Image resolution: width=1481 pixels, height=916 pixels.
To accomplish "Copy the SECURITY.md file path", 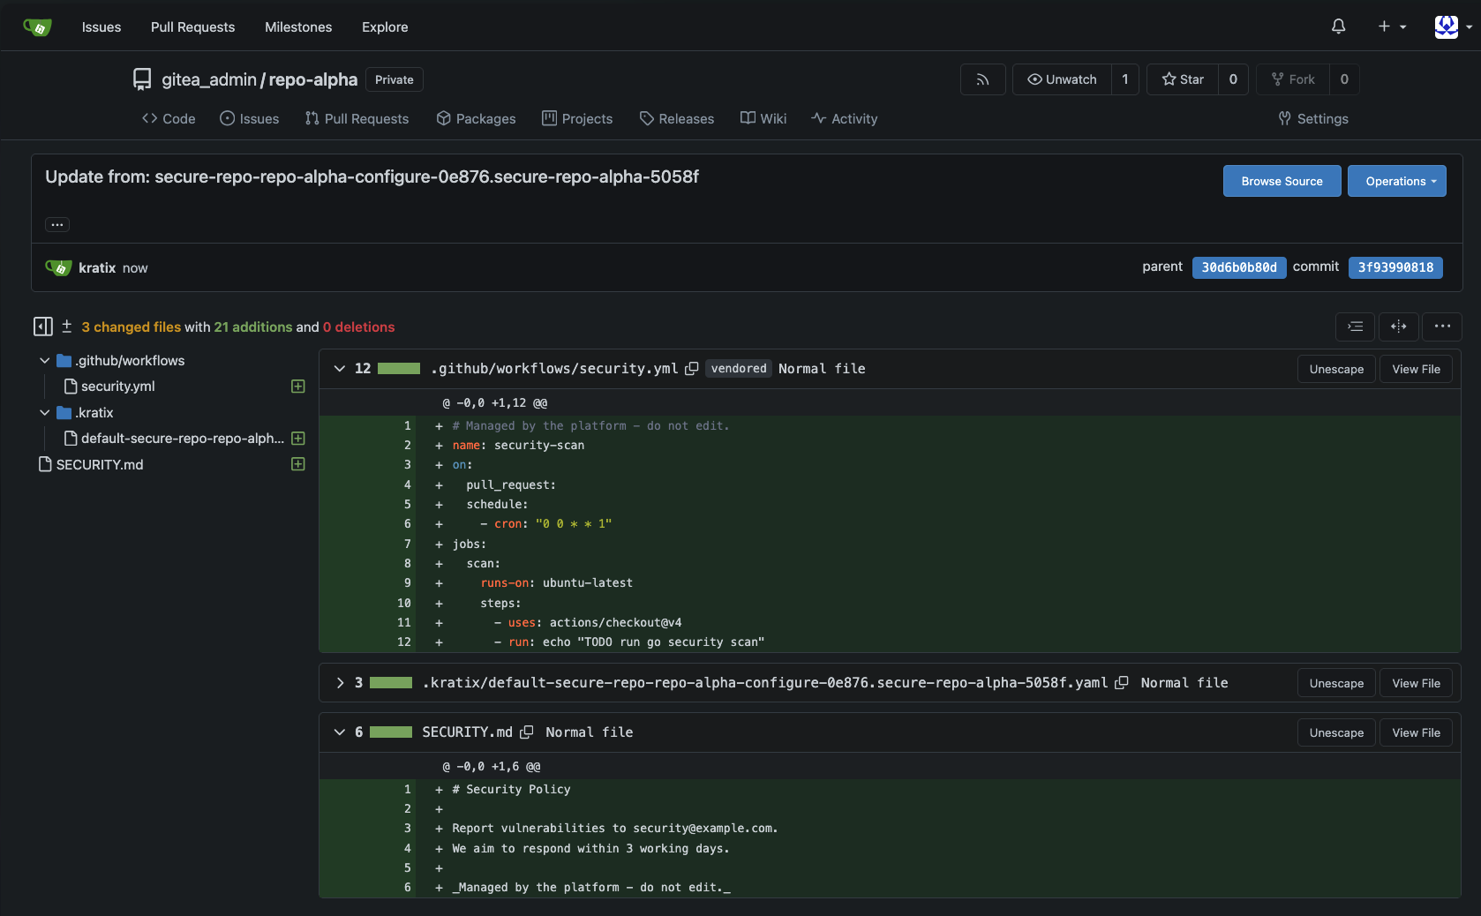I will click(527, 732).
